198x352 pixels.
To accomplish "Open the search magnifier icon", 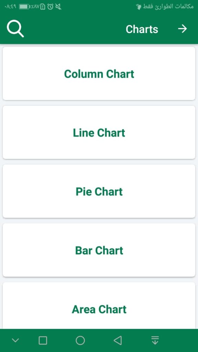I will pos(15,29).
